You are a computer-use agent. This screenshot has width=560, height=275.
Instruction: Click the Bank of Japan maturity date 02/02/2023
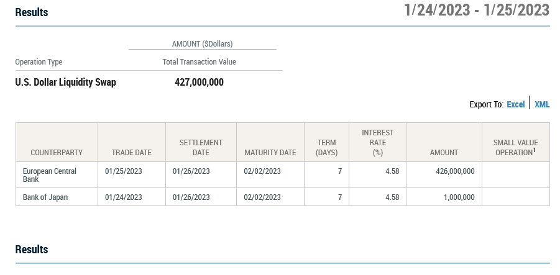coord(262,197)
